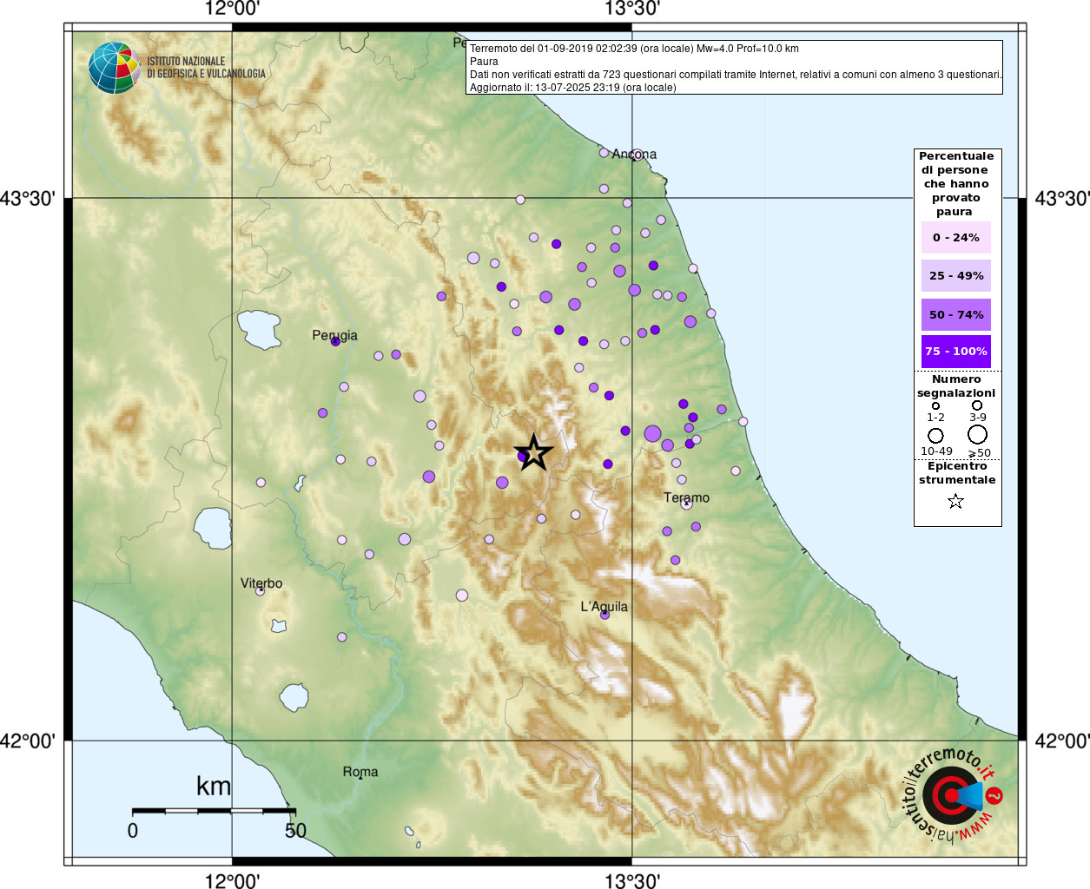The width and height of the screenshot is (1090, 889).
Task: Click the Viterbo city label
Action: tap(261, 583)
